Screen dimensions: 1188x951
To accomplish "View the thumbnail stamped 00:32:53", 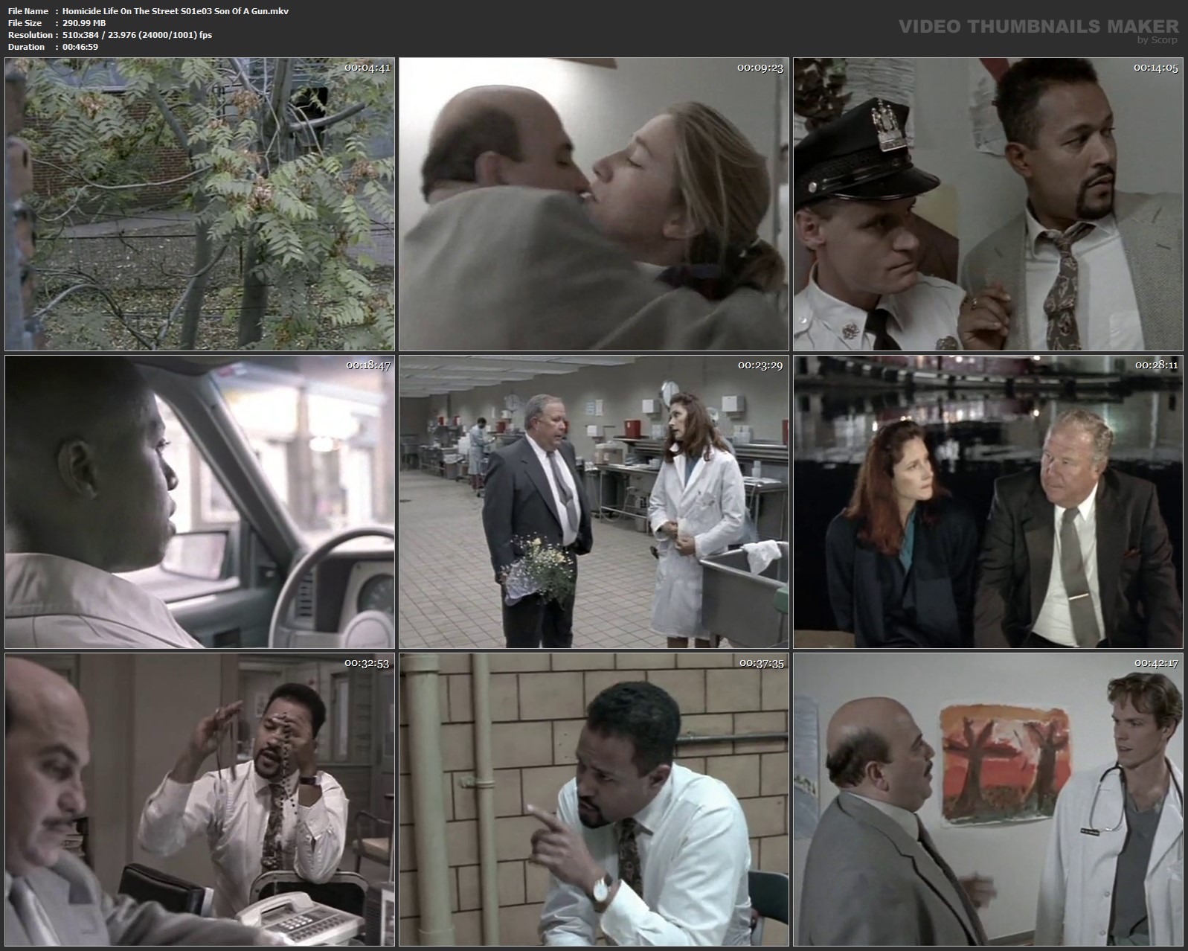I will click(199, 799).
